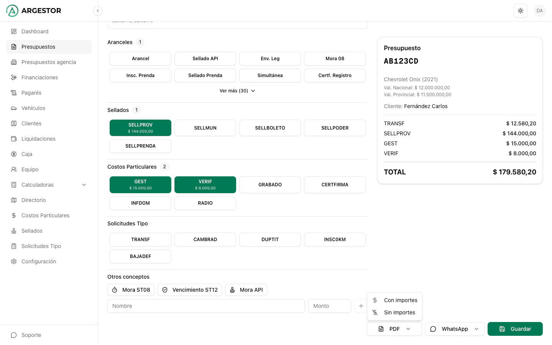Click the Monto input field
This screenshot has height=345, width=552.
pyautogui.click(x=330, y=306)
